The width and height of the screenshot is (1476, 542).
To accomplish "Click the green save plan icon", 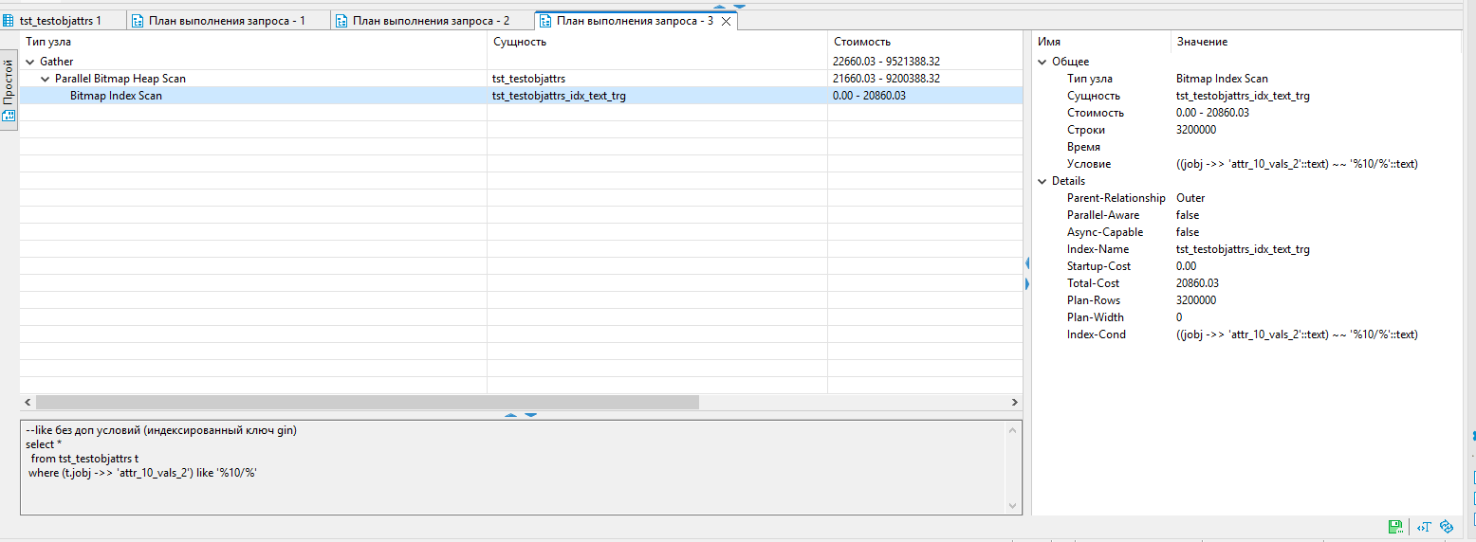I will tap(1394, 527).
